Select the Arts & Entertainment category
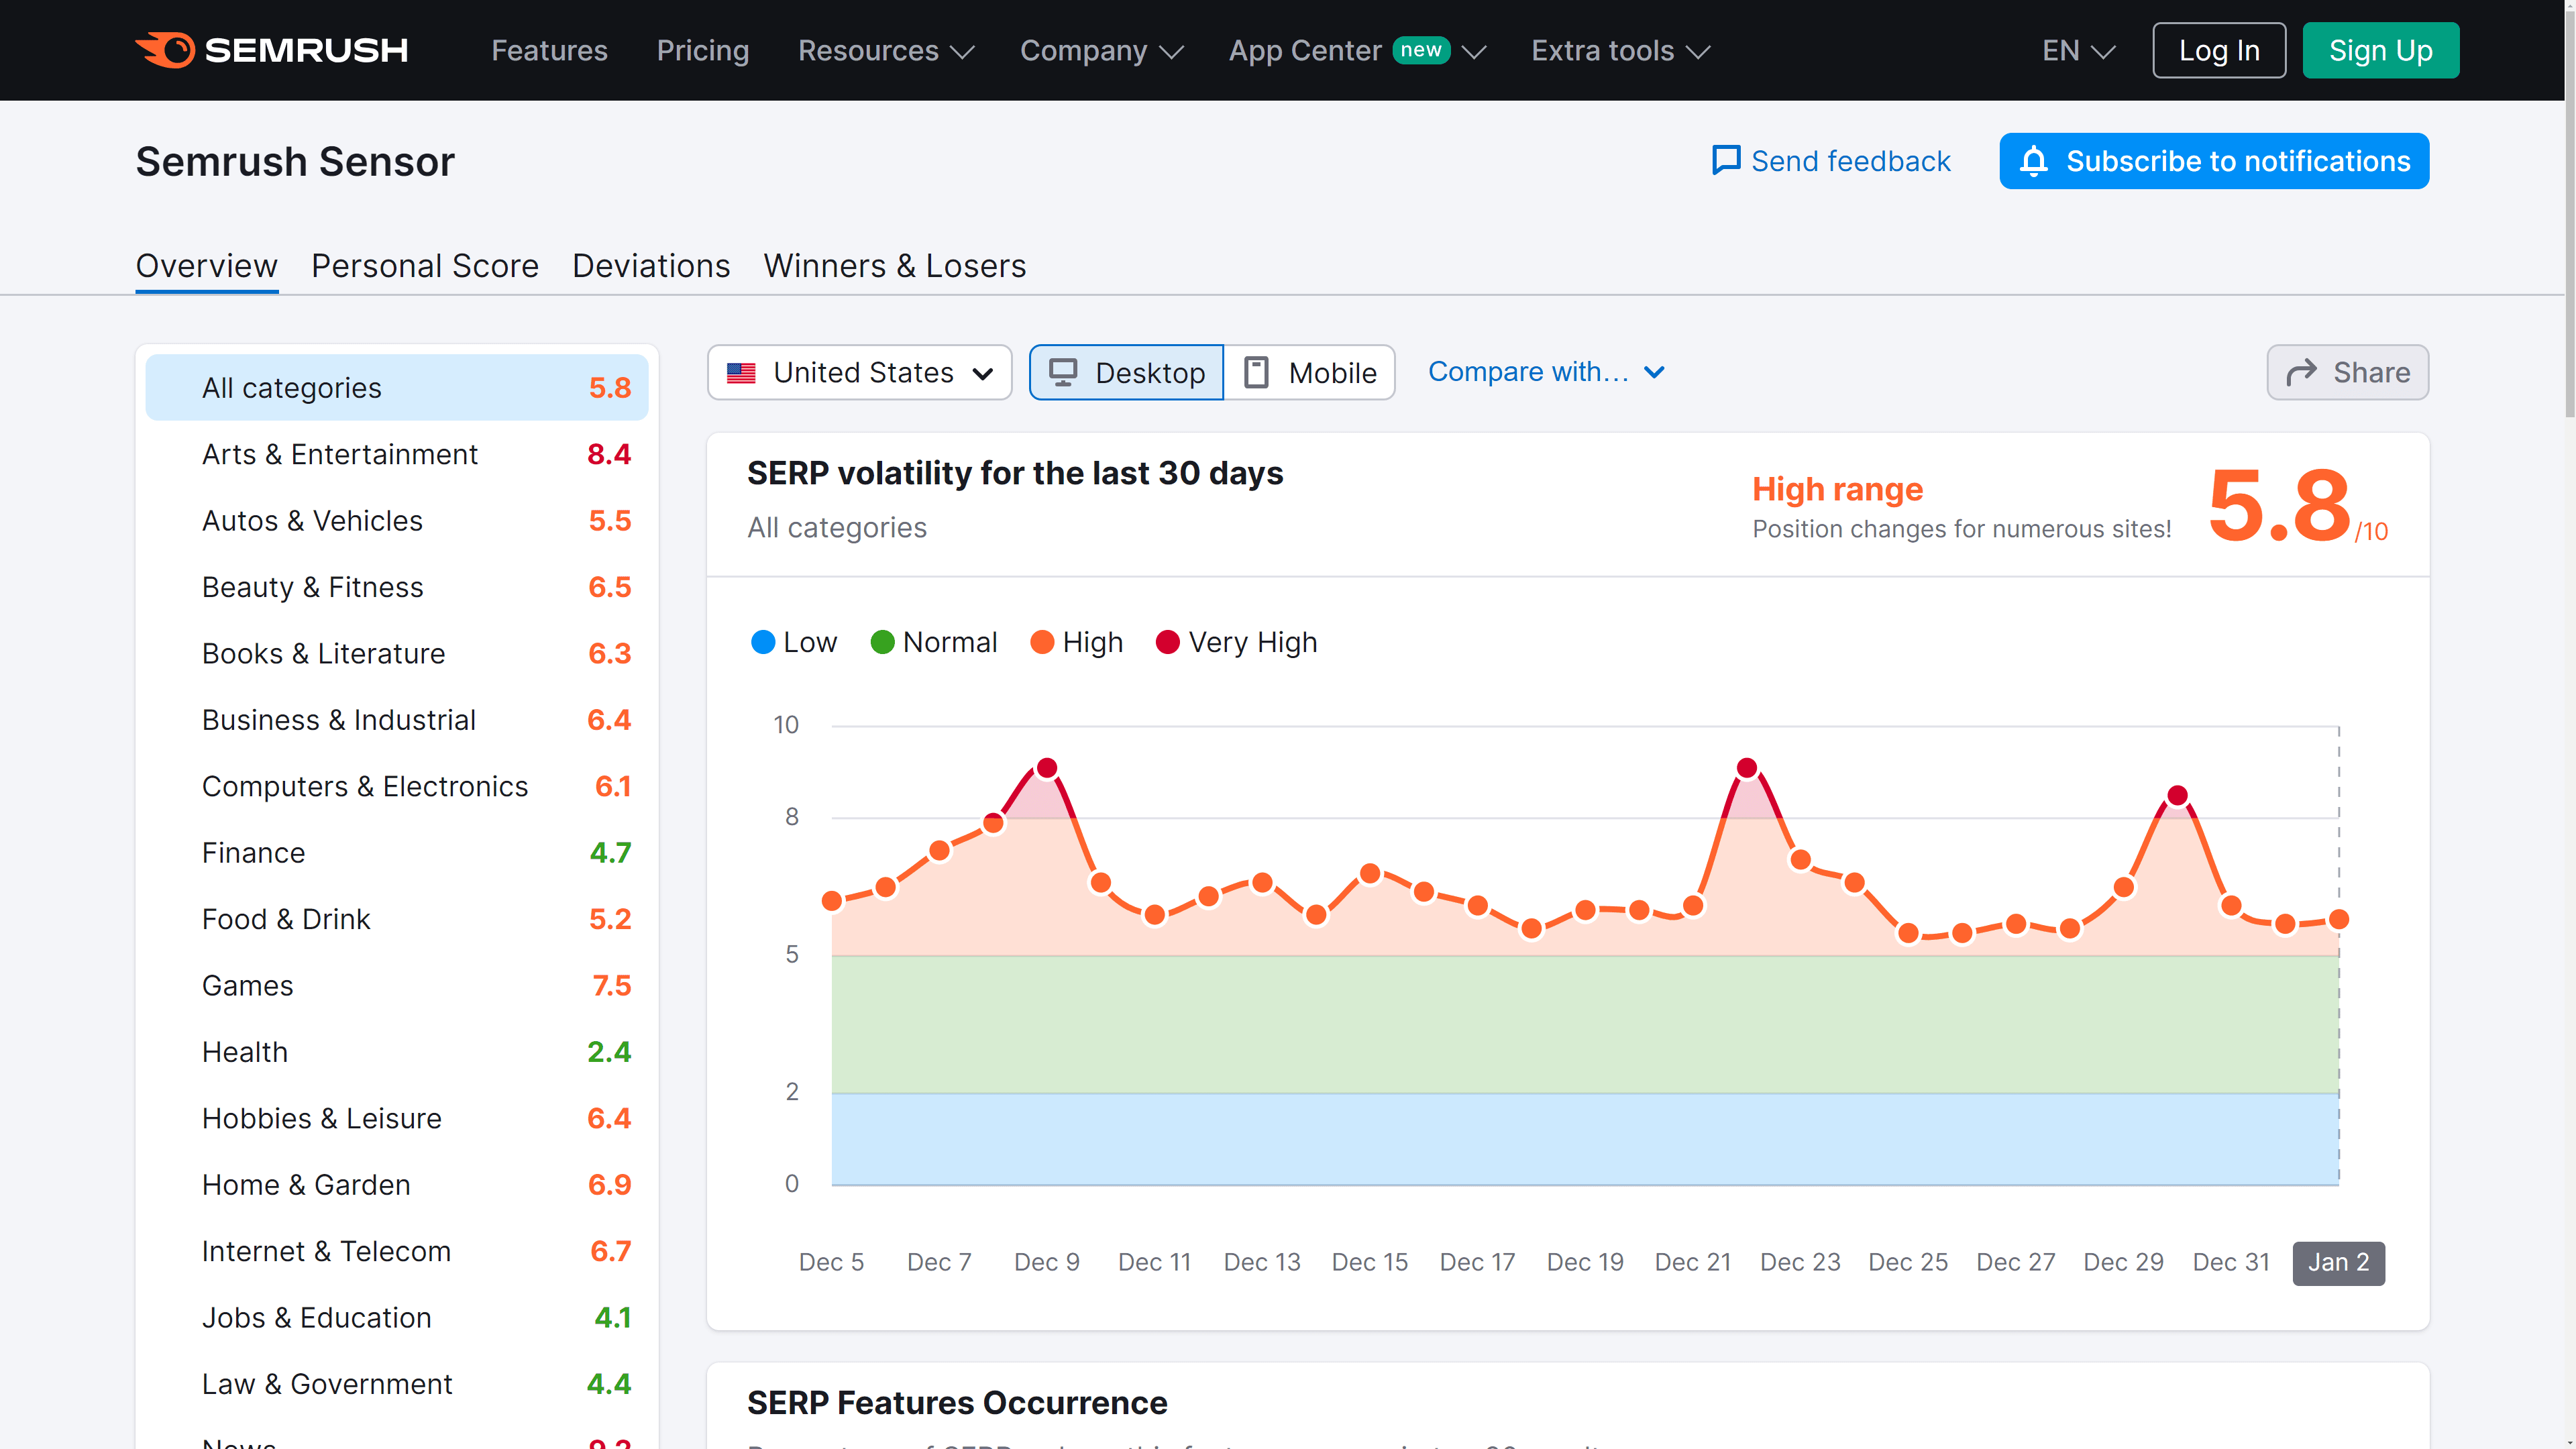The height and width of the screenshot is (1449, 2576). coord(397,454)
